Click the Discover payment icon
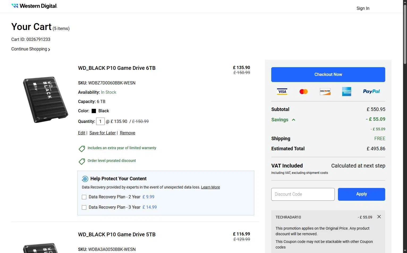The height and width of the screenshot is (253, 407). (x=325, y=91)
